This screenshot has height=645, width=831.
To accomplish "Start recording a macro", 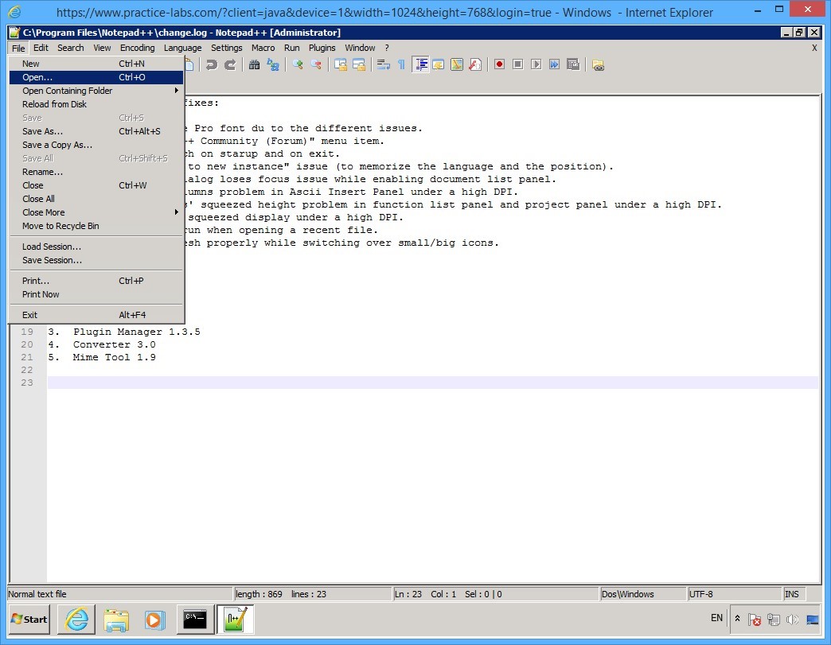I will point(500,65).
